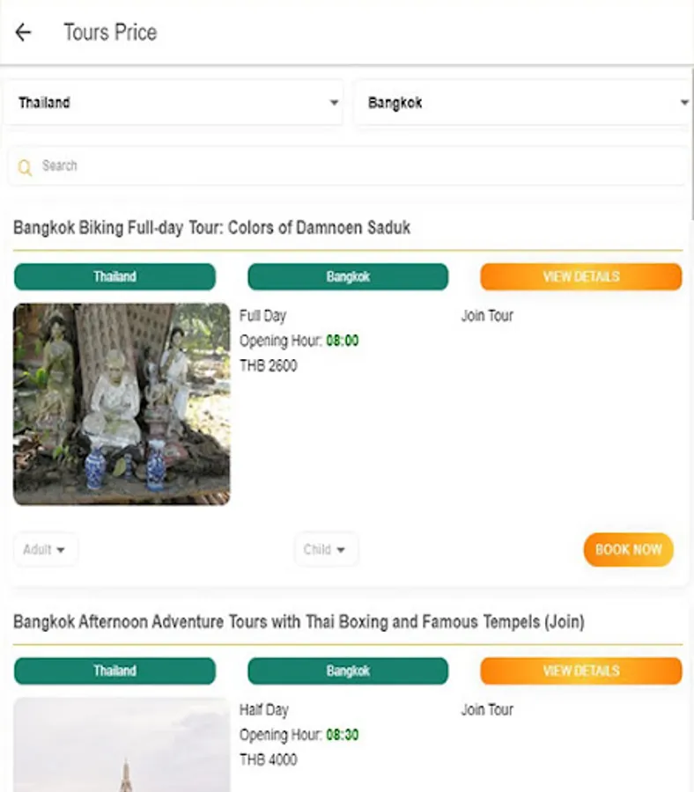Image resolution: width=694 pixels, height=792 pixels.
Task: Click the THB 2600 price text
Action: pyautogui.click(x=269, y=365)
